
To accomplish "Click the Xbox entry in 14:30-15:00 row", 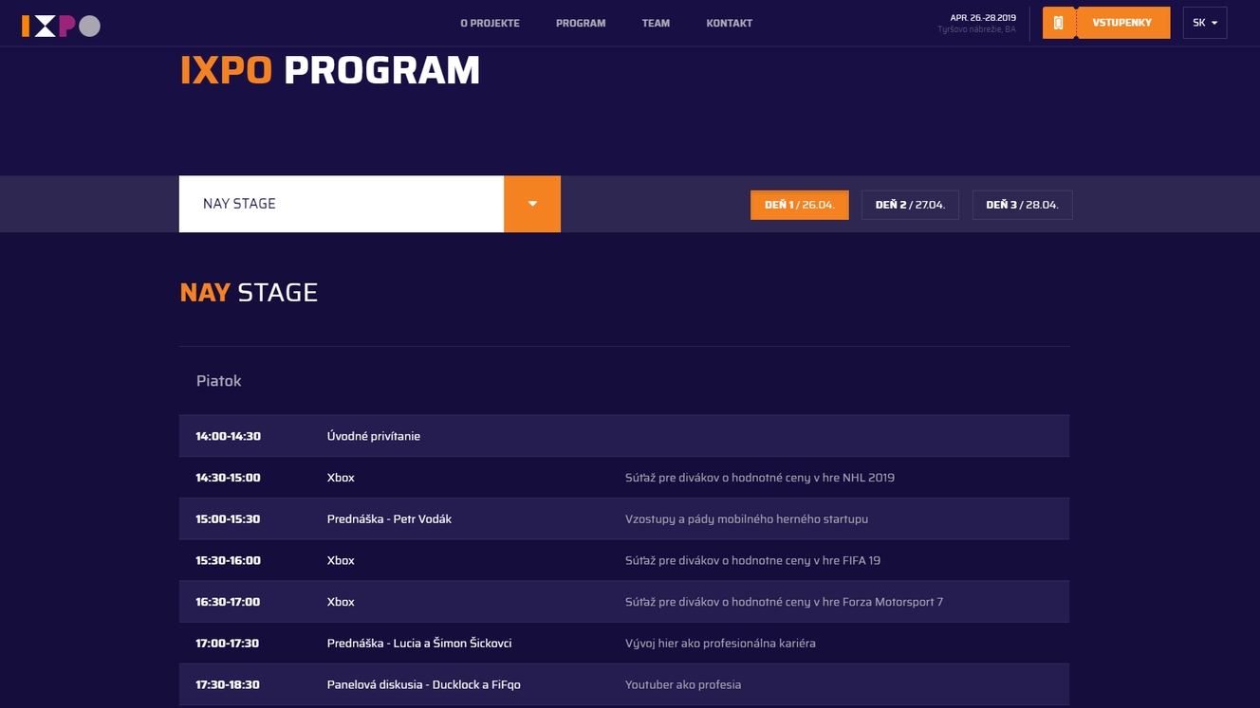I will tap(341, 478).
